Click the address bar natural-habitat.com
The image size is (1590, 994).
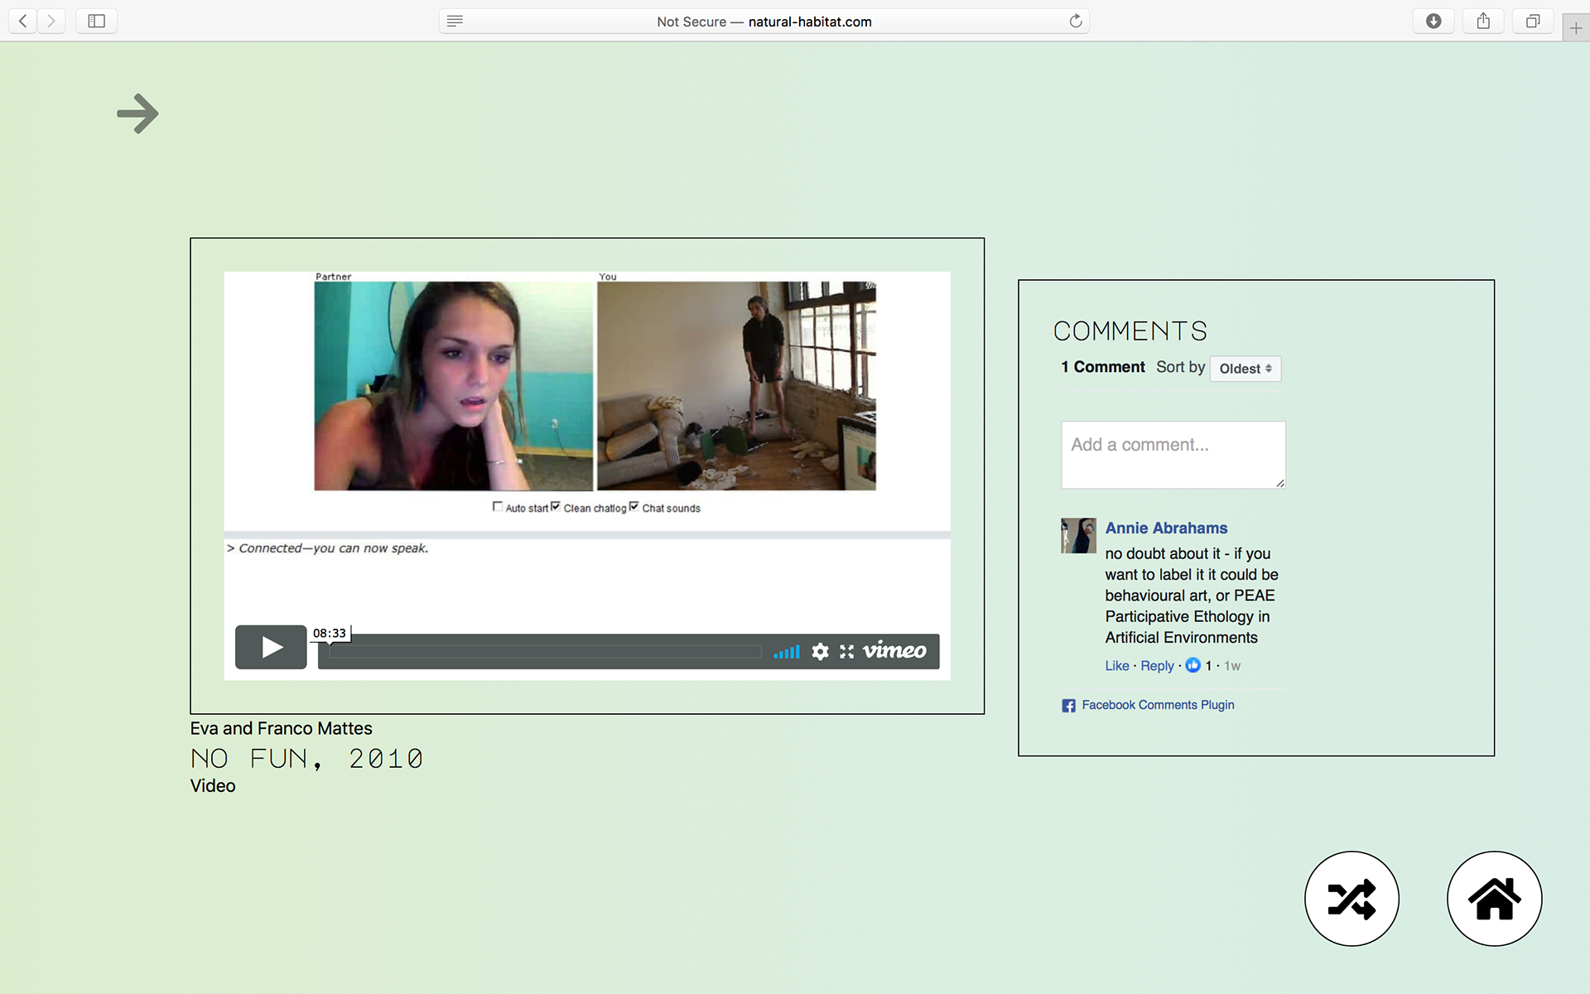pos(764,22)
